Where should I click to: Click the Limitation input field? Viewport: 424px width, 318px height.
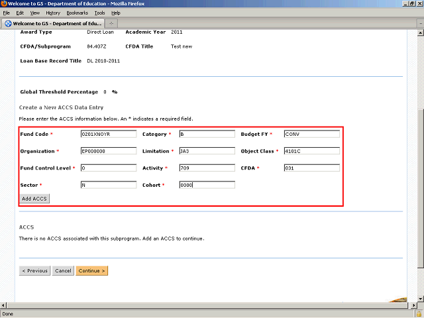(207, 151)
